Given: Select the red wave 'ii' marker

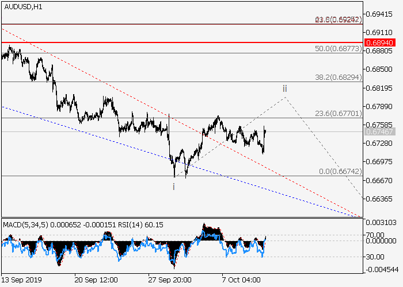Looking at the screenshot, I should (284, 88).
